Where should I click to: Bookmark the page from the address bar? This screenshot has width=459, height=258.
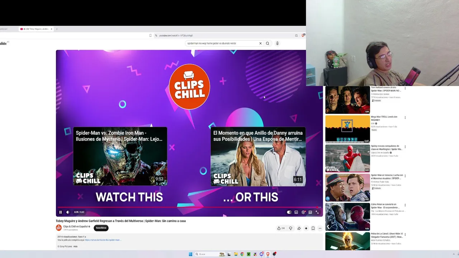click(x=151, y=35)
